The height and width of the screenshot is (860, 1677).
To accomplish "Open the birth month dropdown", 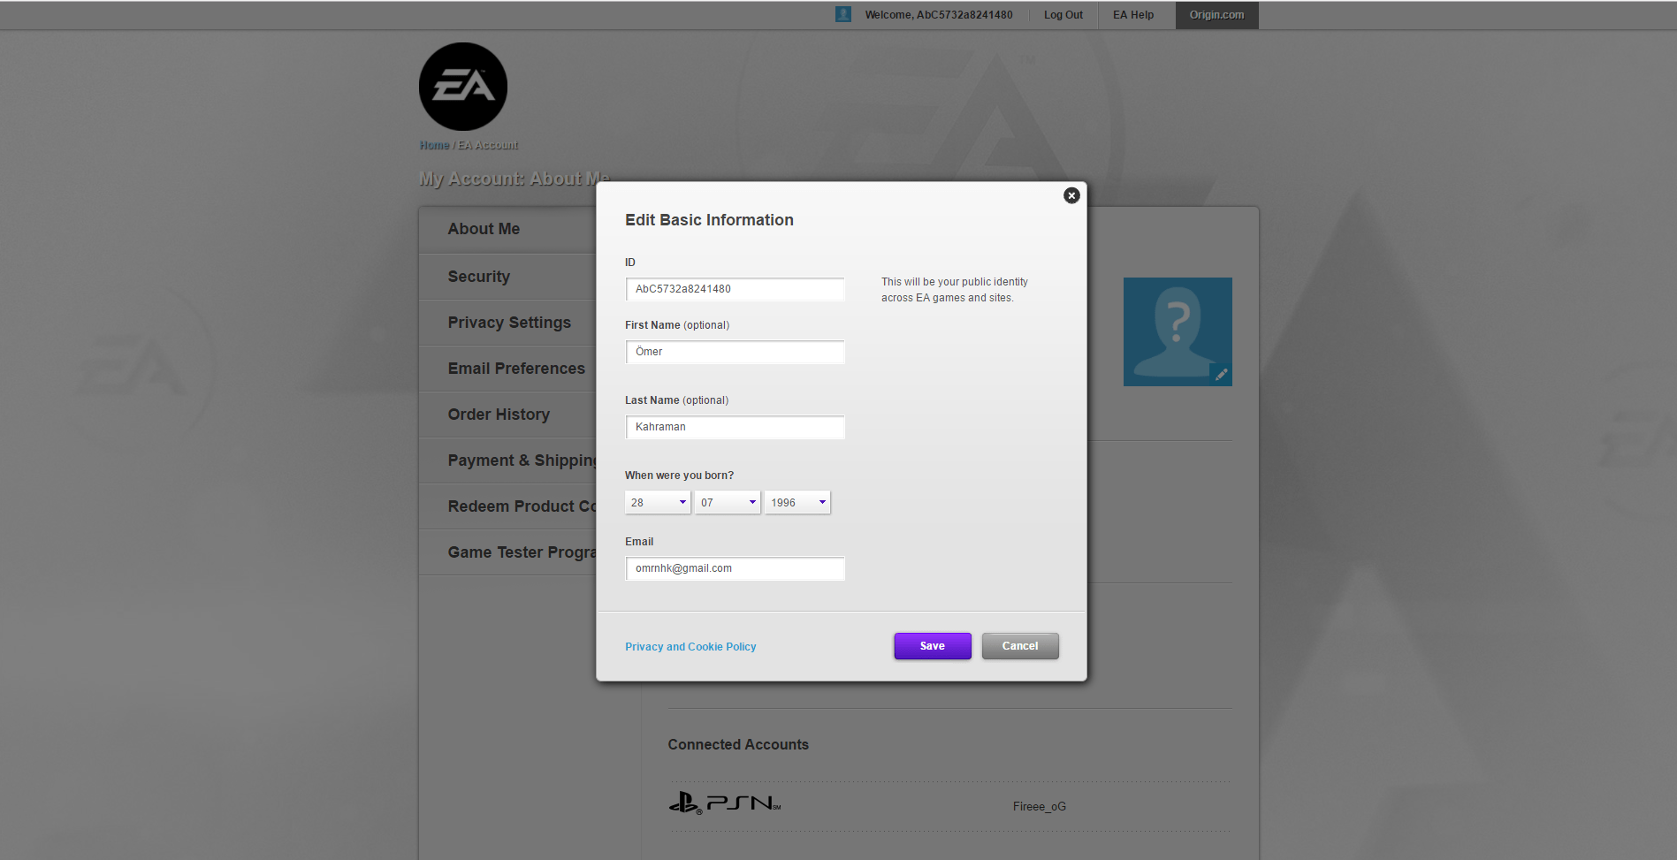I will coord(728,502).
